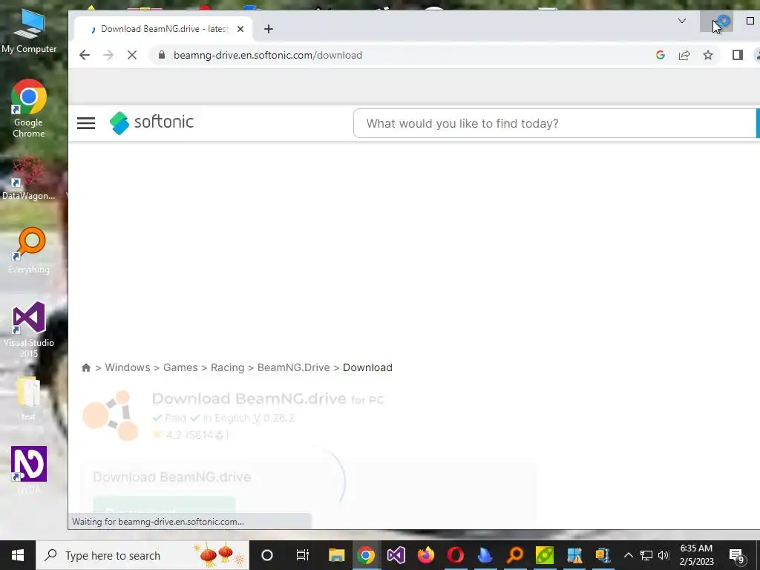This screenshot has width=760, height=570.
Task: Open Games breadcrumb link
Action: tap(180, 367)
